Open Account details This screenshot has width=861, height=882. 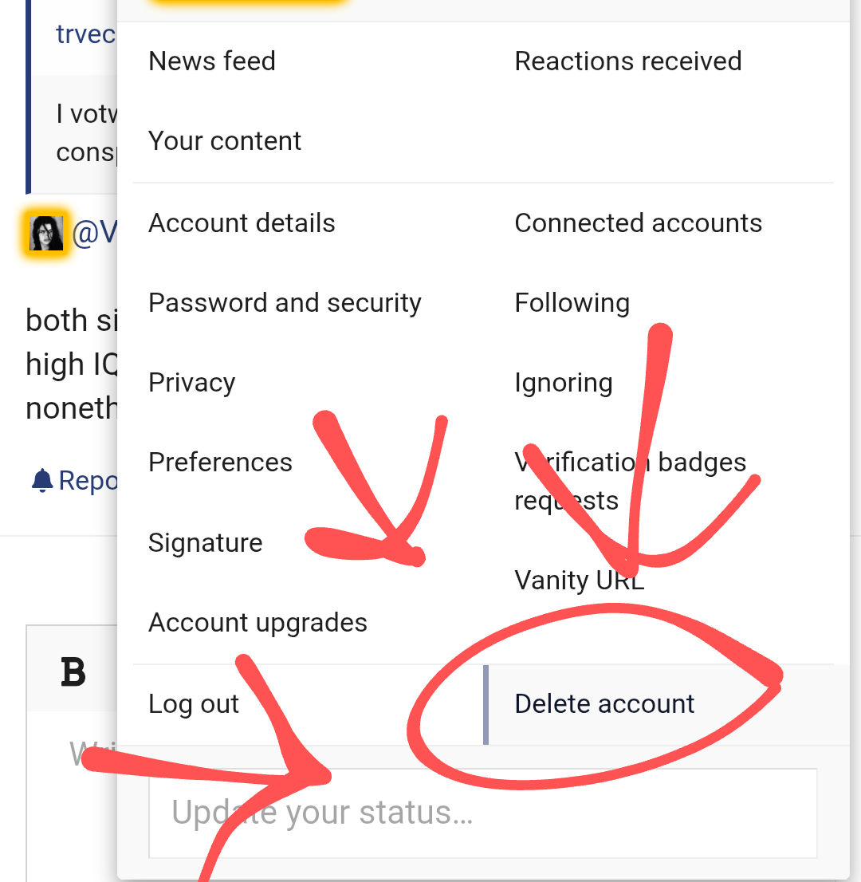pyautogui.click(x=242, y=222)
